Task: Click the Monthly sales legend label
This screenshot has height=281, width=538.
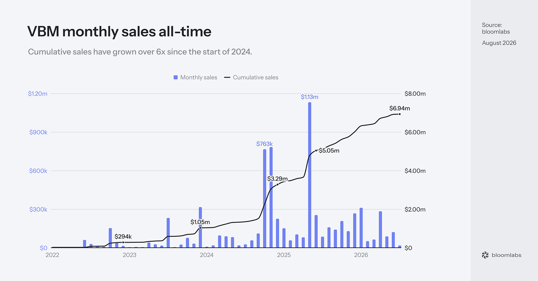Action: coord(199,78)
